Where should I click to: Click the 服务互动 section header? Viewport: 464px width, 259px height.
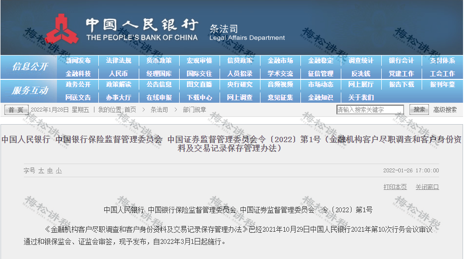[30, 91]
